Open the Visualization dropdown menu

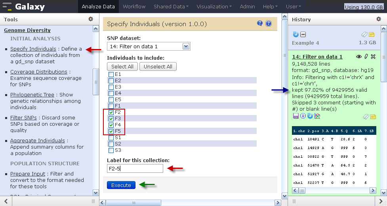click(214, 6)
